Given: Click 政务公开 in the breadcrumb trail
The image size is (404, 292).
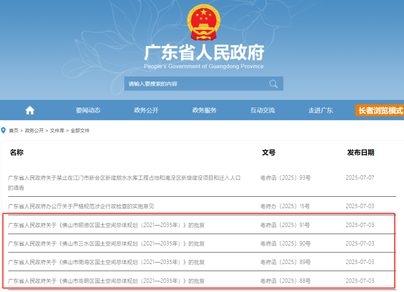Looking at the screenshot, I should [x=34, y=130].
